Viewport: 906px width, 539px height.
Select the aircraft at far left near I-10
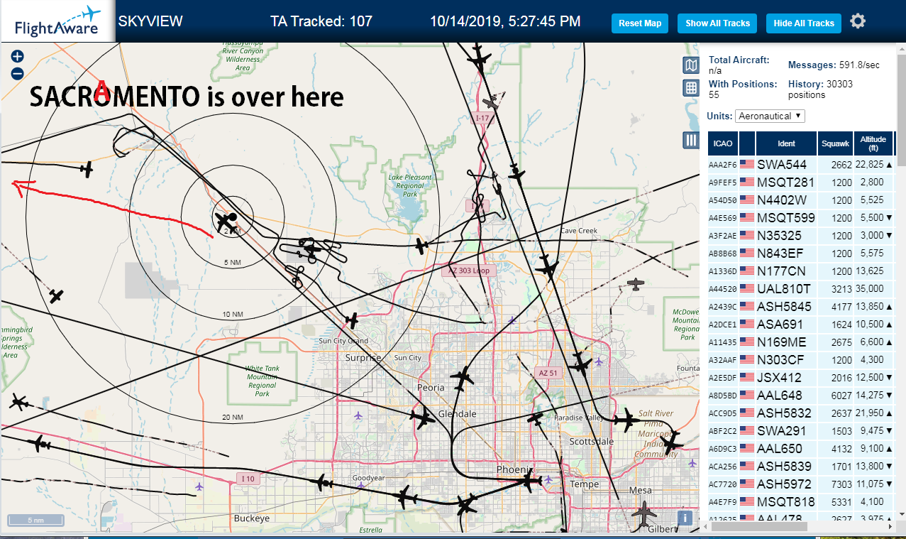[x=40, y=445]
